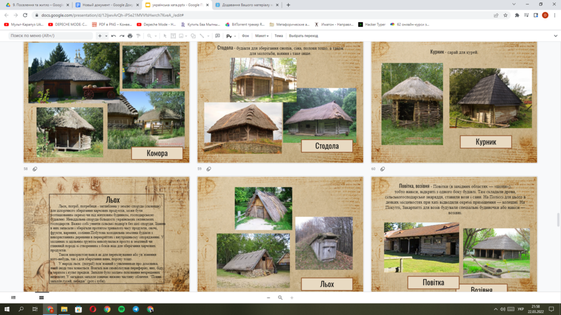561x315 pixels.
Task: Open Telegram from the taskbar
Action: [136, 309]
